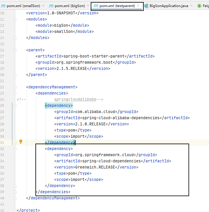
Task: Collapse the parent block at line 16
Action: [15, 50]
